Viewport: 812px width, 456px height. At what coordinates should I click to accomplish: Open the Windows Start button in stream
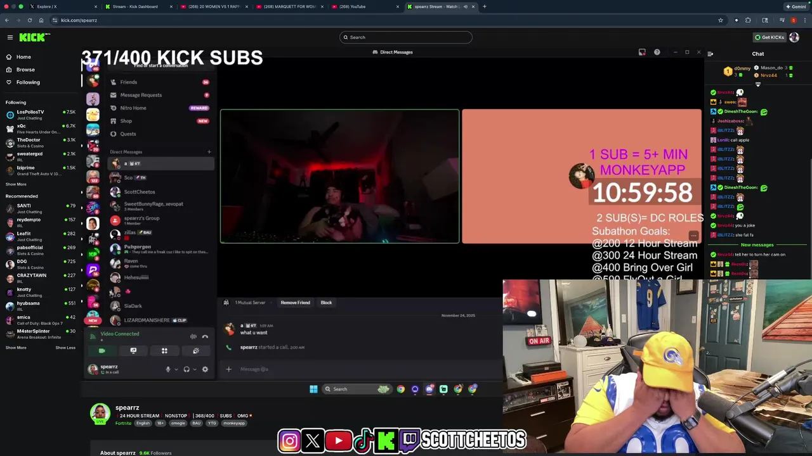pos(313,389)
